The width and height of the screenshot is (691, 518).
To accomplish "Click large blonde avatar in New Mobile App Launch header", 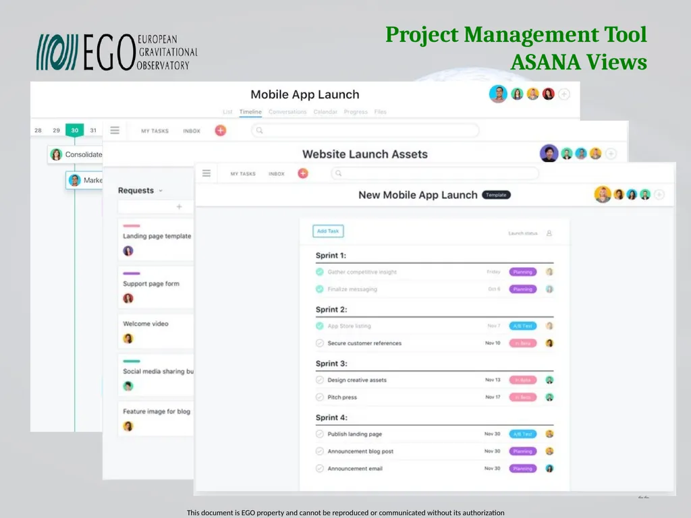I will point(603,194).
